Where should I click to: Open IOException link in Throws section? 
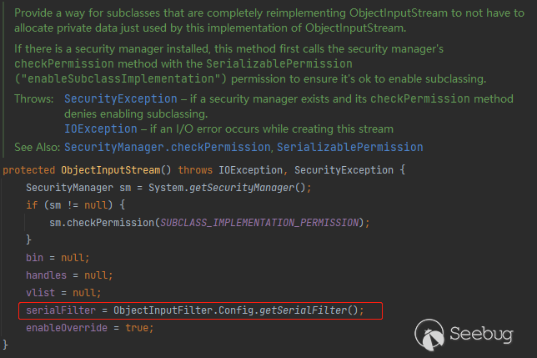click(101, 129)
